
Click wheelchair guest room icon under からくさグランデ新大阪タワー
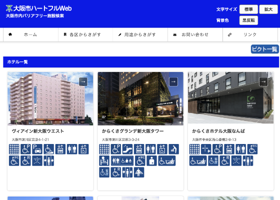click(x=104, y=172)
